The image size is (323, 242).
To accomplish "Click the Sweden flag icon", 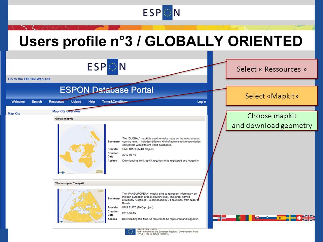I will (x=291, y=218).
